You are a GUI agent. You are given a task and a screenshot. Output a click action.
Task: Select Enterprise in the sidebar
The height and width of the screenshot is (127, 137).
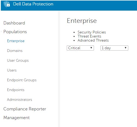pyautogui.click(x=16, y=41)
